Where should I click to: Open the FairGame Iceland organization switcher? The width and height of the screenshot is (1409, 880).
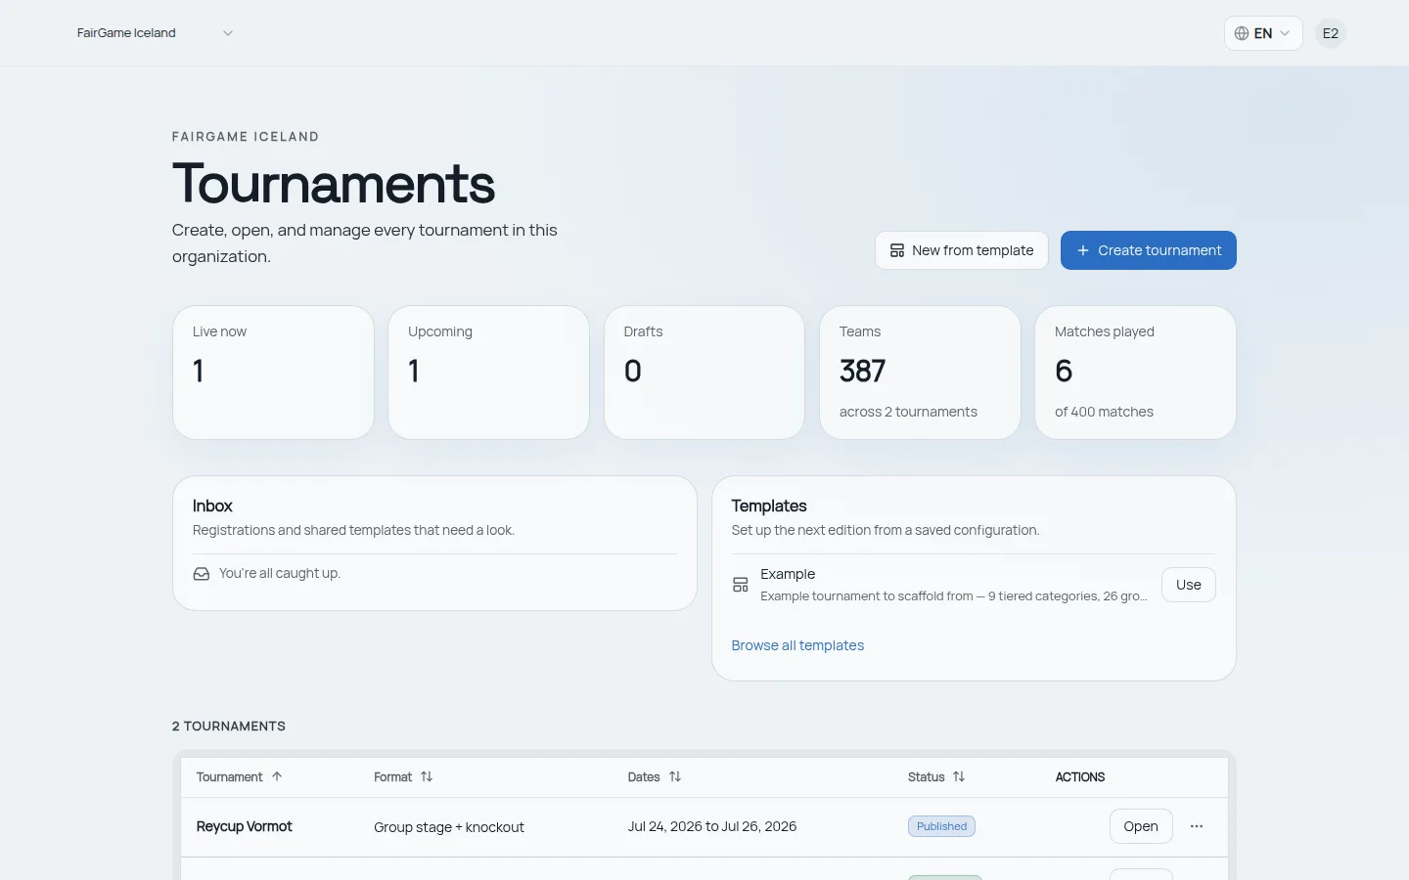[x=156, y=33]
